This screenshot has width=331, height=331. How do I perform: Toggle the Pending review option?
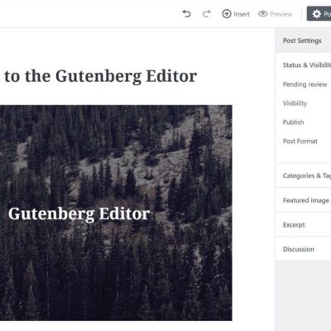pos(305,84)
